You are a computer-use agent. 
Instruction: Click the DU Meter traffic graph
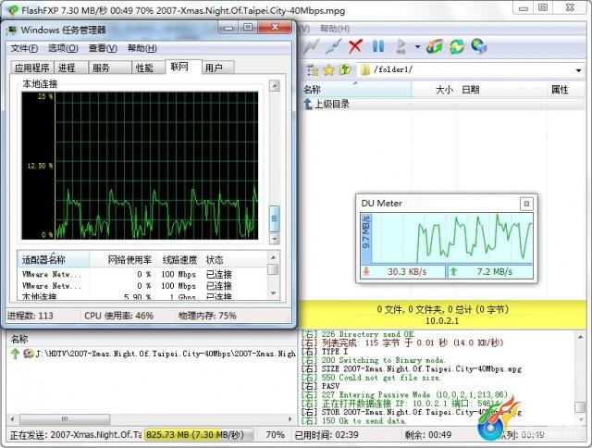tap(451, 238)
